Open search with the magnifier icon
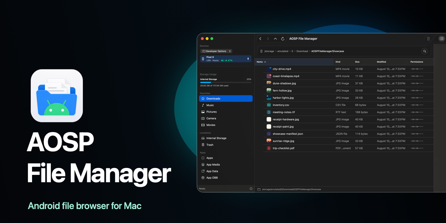Viewport: 446px width, 223px height. 425,51
